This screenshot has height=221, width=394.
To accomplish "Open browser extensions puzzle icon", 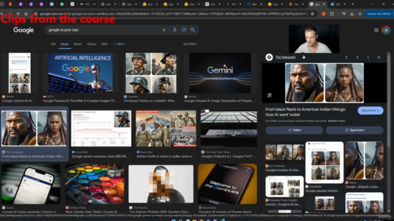I will pyautogui.click(x=332, y=14).
